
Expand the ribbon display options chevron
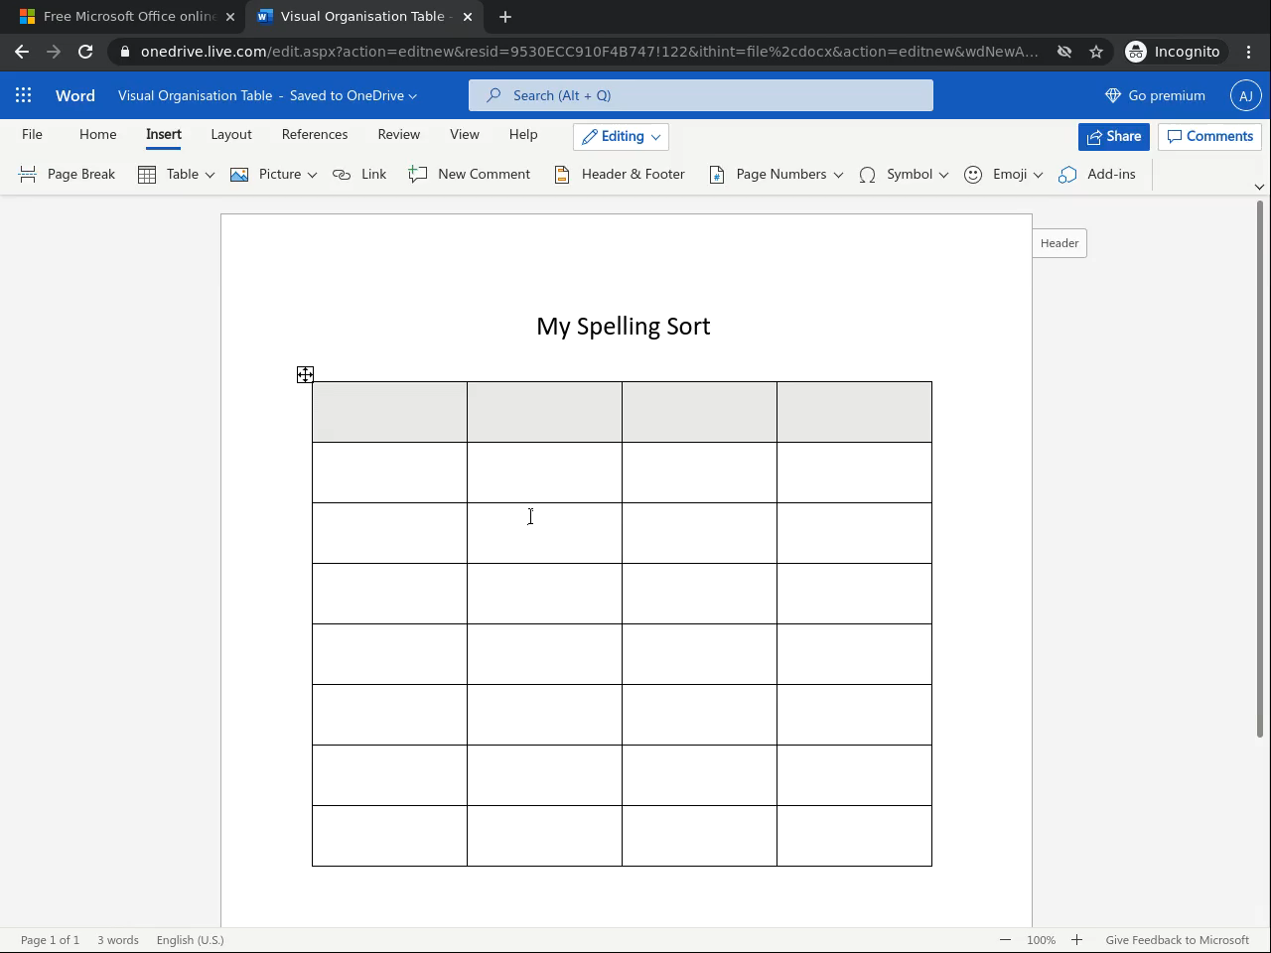(1259, 187)
